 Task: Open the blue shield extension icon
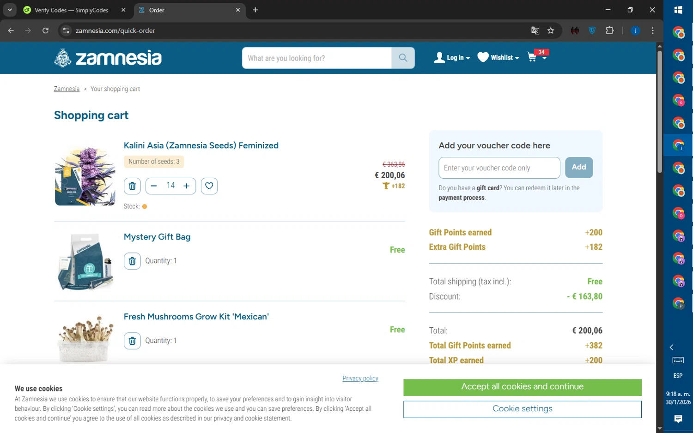tap(592, 30)
